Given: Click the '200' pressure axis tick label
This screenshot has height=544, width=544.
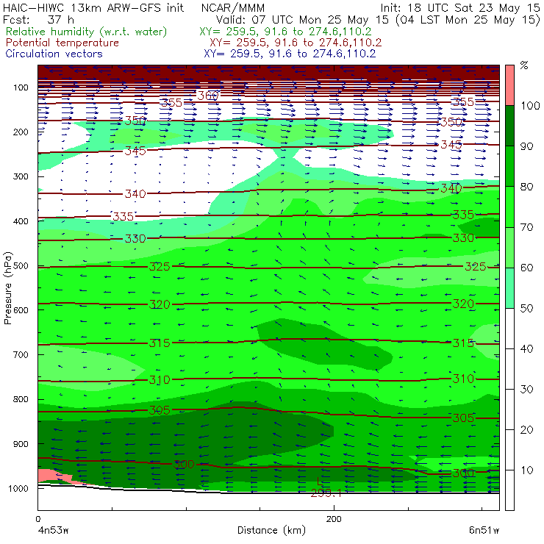Looking at the screenshot, I should click(21, 132).
